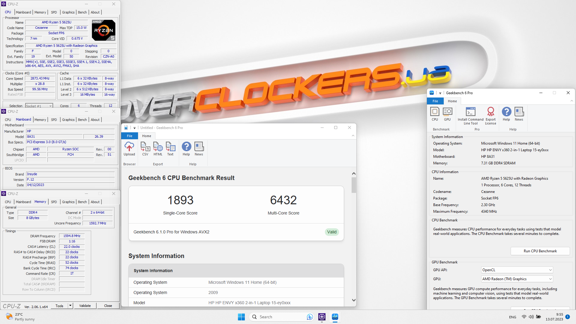Open quick access dropdown in Untitled Geekbench title
The image size is (576, 324).
click(x=134, y=128)
